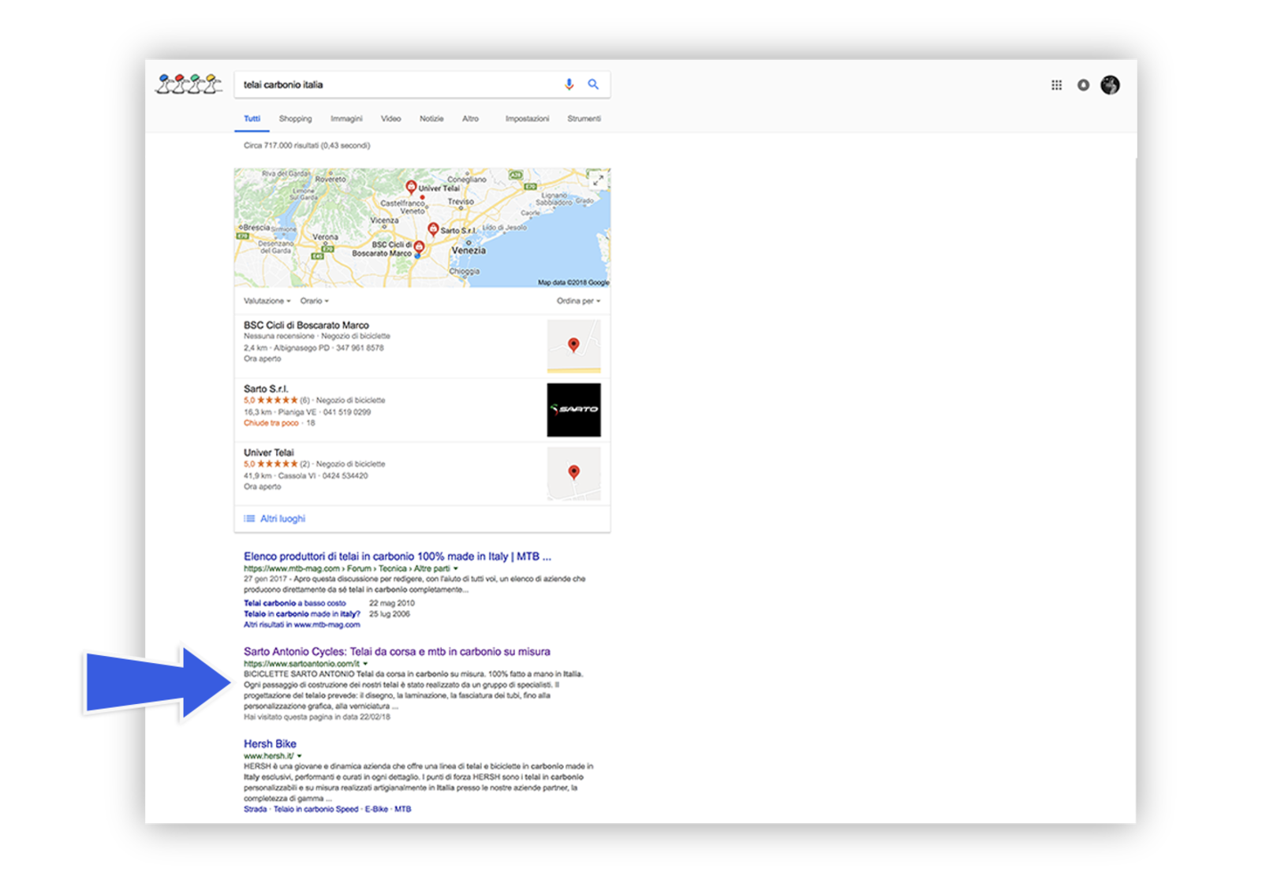Expand arrow next to sartoantonio.com URL
This screenshot has width=1262, height=883.
365,664
